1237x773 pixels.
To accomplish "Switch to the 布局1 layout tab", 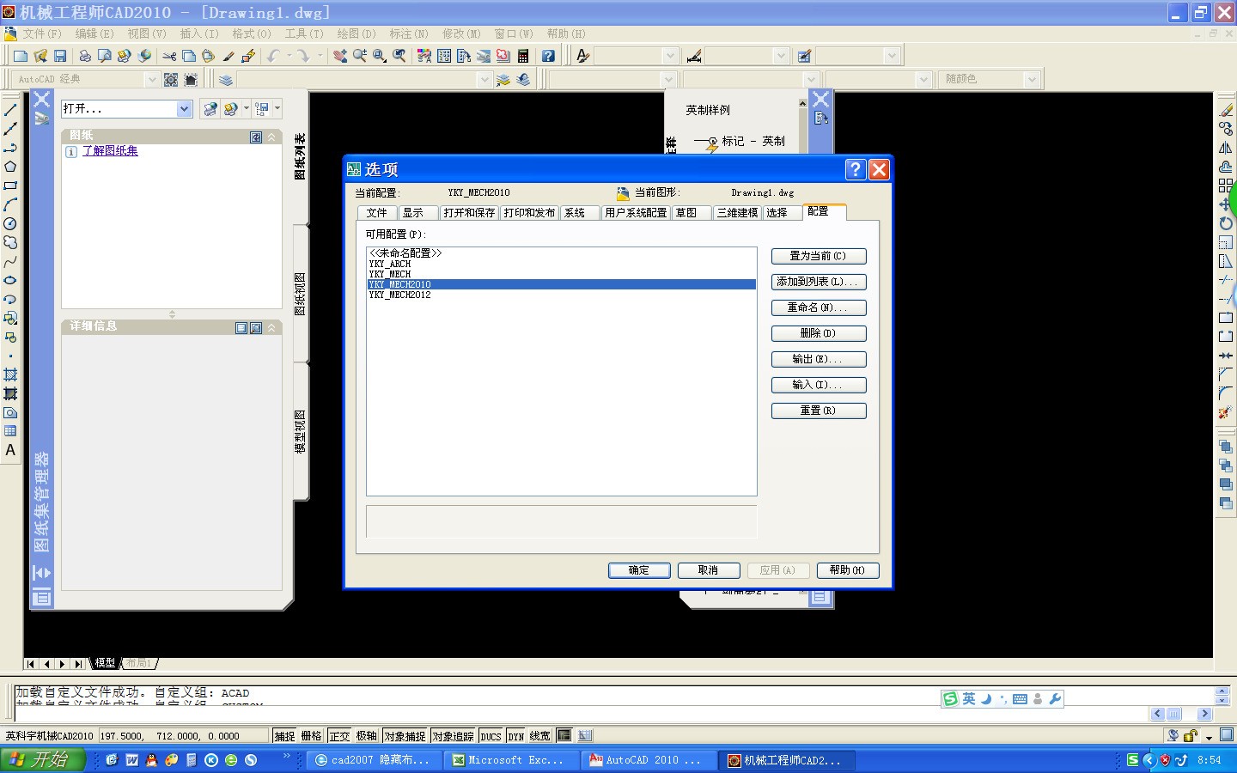I will [139, 663].
